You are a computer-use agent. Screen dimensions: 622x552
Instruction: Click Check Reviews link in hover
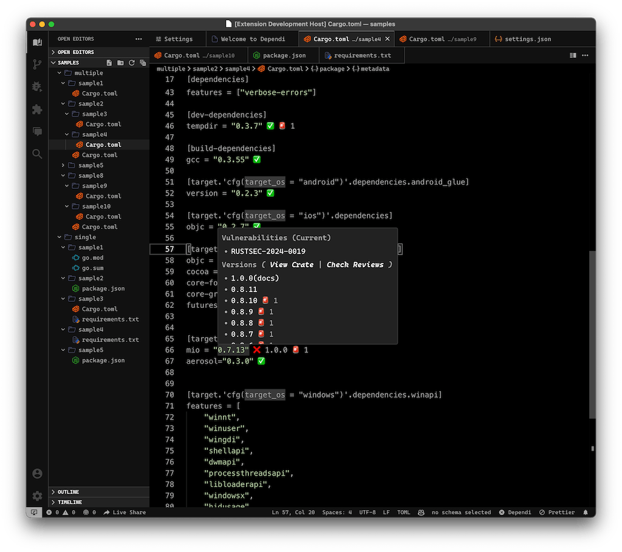(355, 265)
